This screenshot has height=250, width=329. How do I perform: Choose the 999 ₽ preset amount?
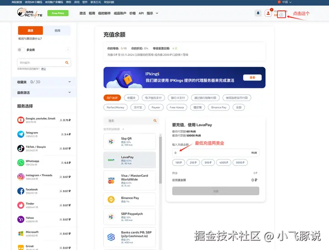(208, 162)
